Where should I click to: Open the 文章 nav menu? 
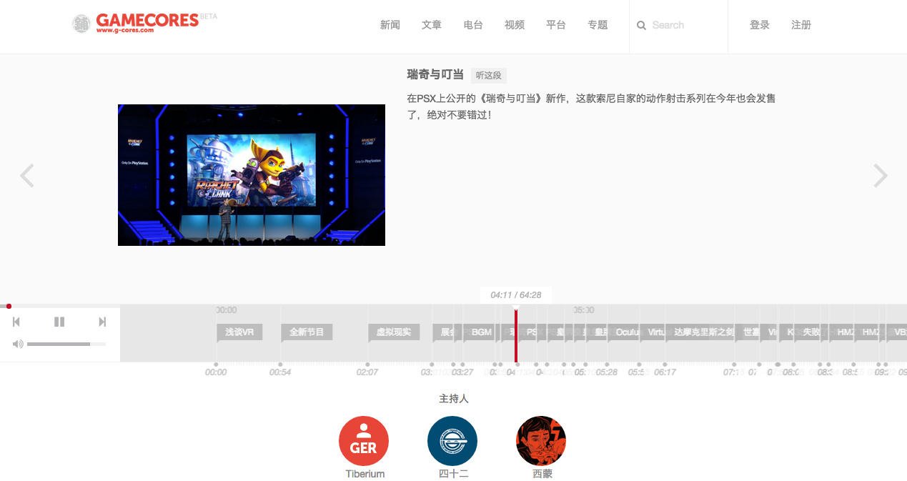tap(432, 25)
